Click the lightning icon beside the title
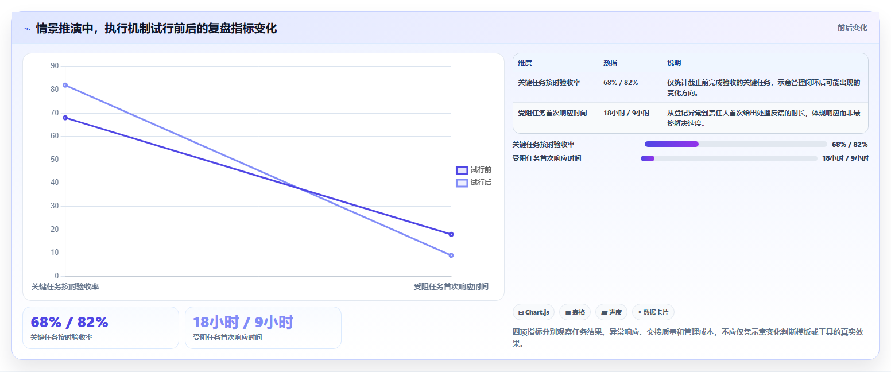Image resolution: width=891 pixels, height=372 pixels. click(x=27, y=29)
